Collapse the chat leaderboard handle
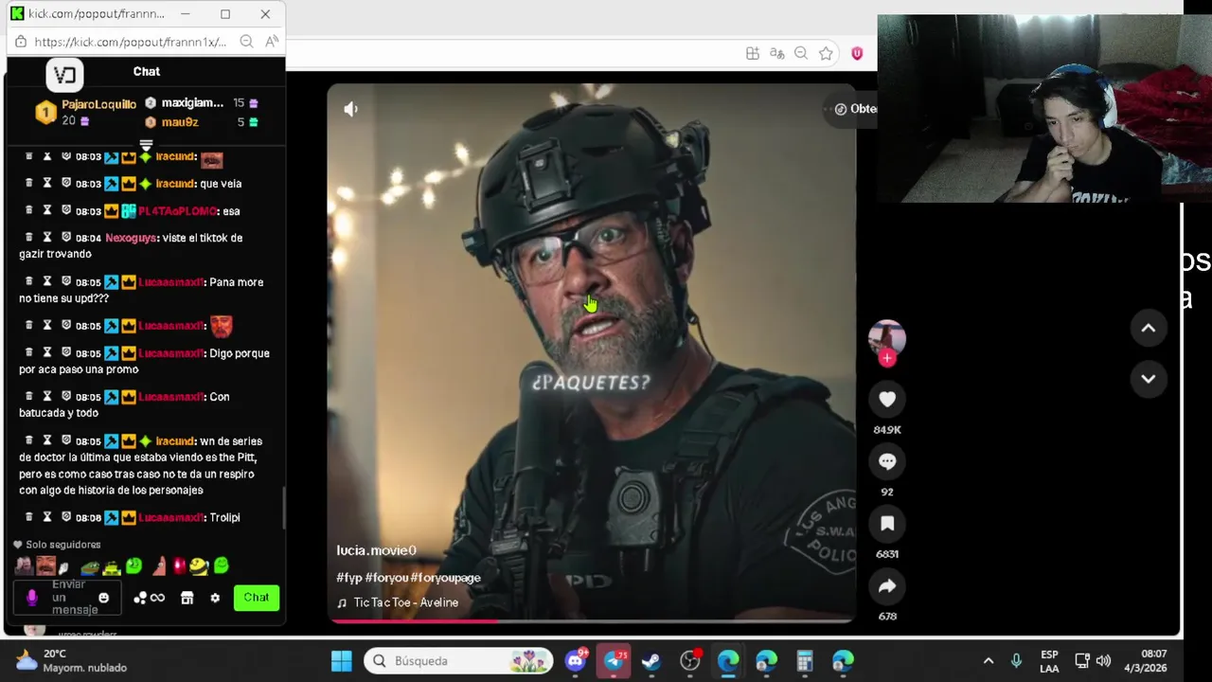This screenshot has height=682, width=1212. pyautogui.click(x=146, y=146)
